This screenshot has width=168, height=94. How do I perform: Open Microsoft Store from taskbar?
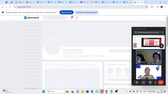tap(87, 91)
